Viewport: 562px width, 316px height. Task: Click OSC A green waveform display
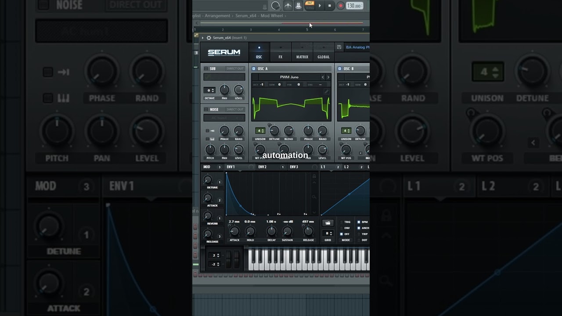click(291, 104)
